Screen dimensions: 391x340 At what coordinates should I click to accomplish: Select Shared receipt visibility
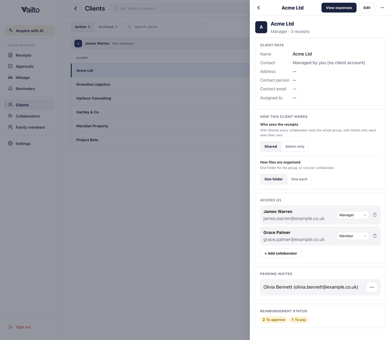271,146
